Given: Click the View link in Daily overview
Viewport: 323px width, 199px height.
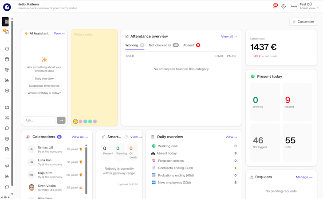Looking at the screenshot, I should pyautogui.click(x=231, y=137).
